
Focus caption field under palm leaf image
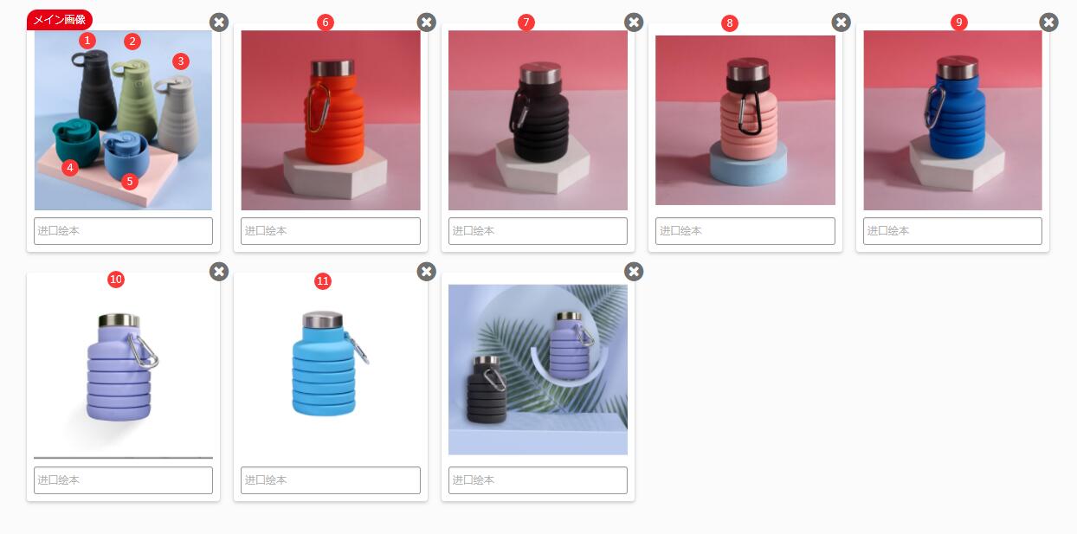point(538,480)
